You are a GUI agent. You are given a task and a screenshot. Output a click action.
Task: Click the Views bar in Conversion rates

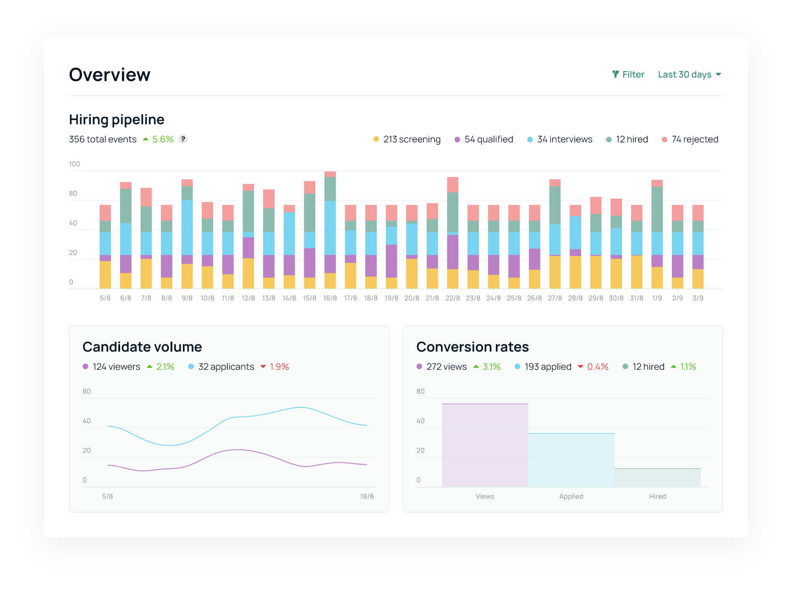pyautogui.click(x=485, y=445)
